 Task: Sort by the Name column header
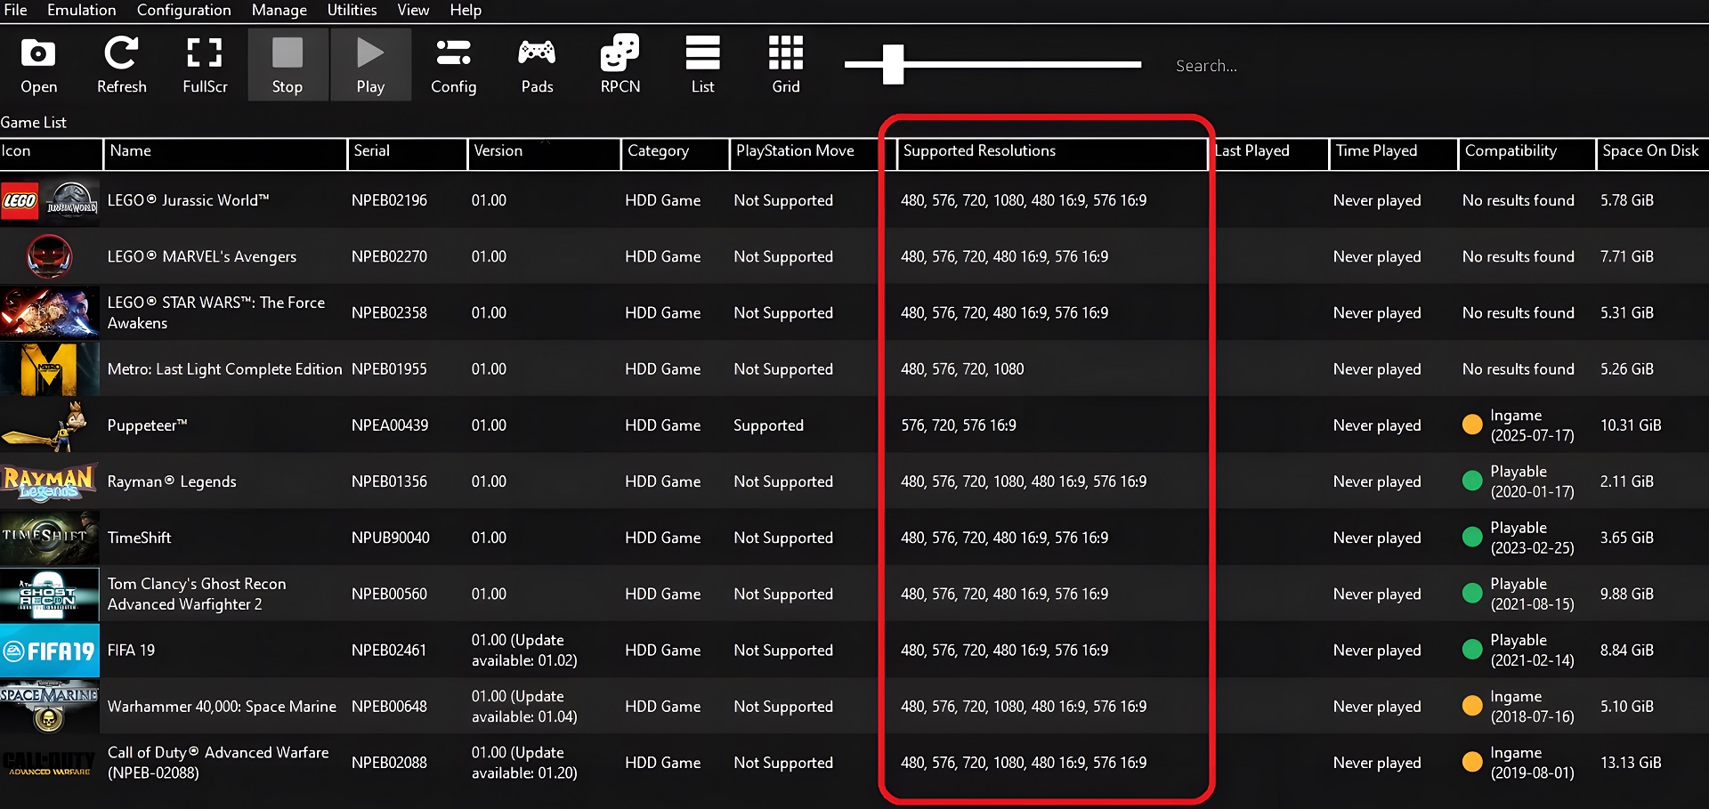coord(225,152)
